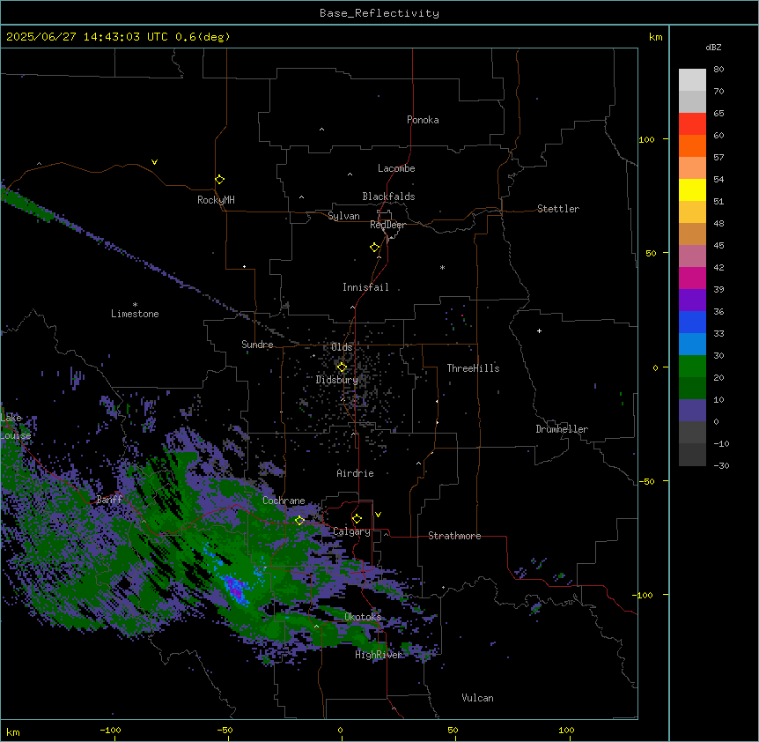Image resolution: width=759 pixels, height=742 pixels.
Task: Click the RockyMH label
Action: click(216, 200)
